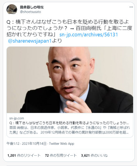Screen dimensions: 137x166
Task: Open the tweet's three-dot more menu
Action: (131, 7)
